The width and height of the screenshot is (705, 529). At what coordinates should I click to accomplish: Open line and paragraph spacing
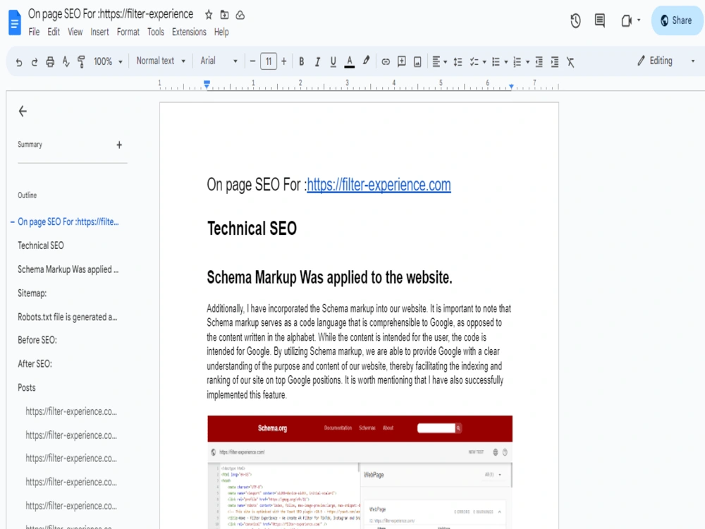tap(458, 61)
